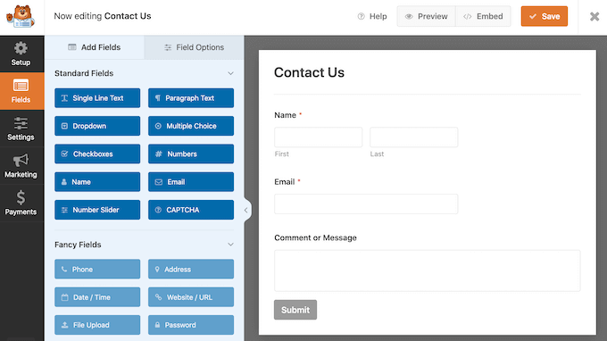Add a File Upload field
This screenshot has height=341, width=607.
click(97, 325)
